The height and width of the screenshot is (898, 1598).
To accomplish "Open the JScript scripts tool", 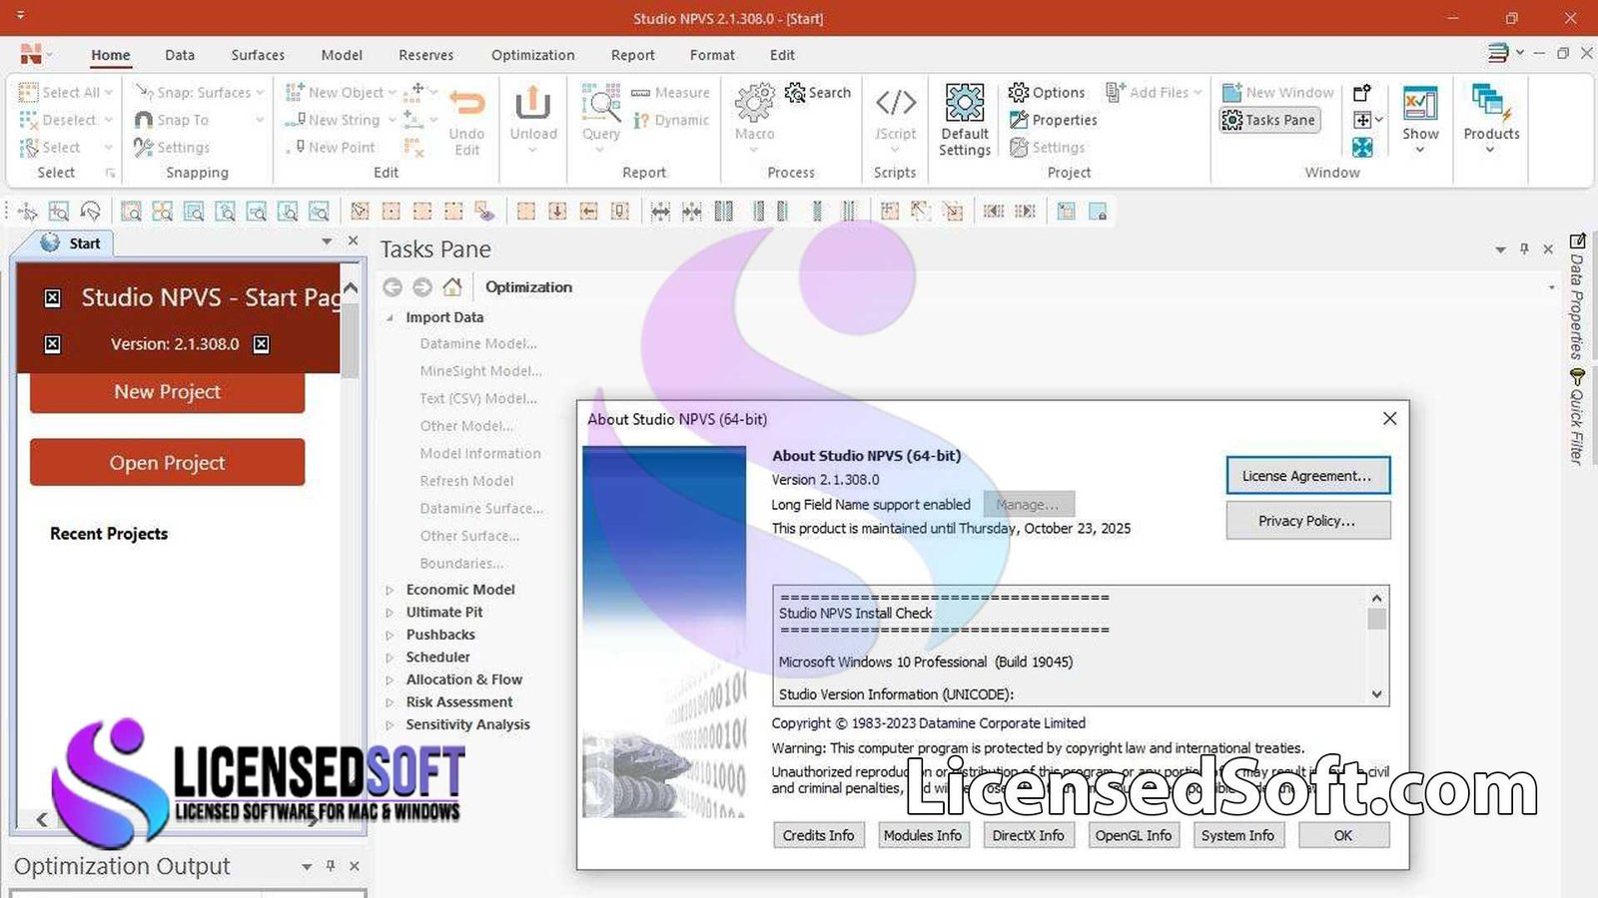I will tap(895, 103).
